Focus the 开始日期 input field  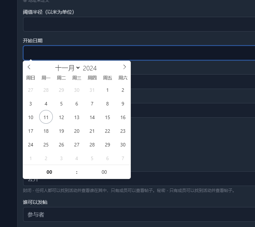[140, 53]
